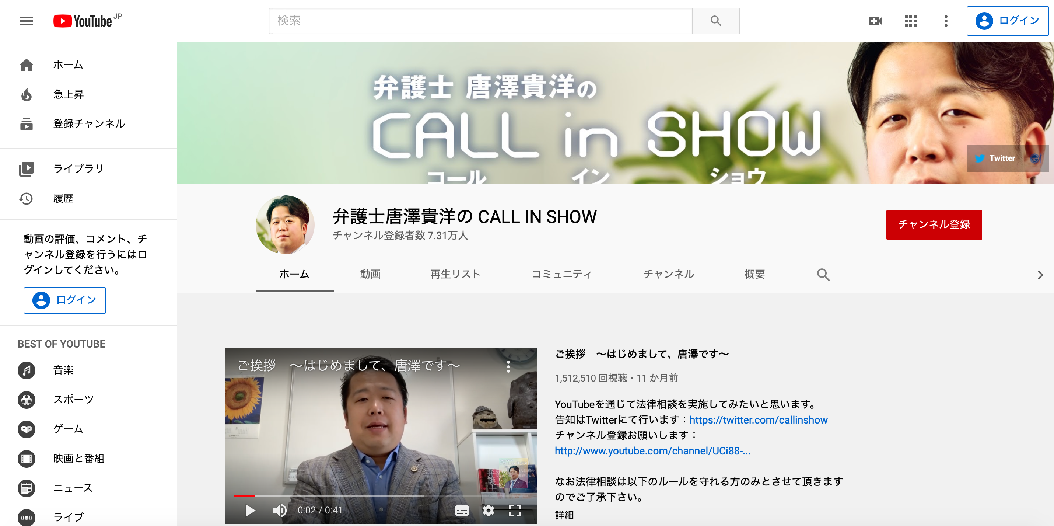
Task: Click the スポーツ soccer ball icon
Action: (27, 400)
